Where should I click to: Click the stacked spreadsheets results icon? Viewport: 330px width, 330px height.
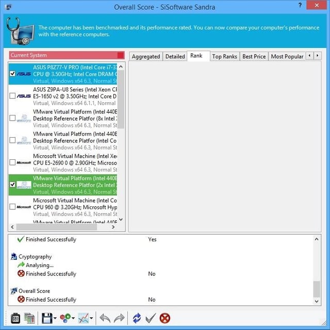29,318
